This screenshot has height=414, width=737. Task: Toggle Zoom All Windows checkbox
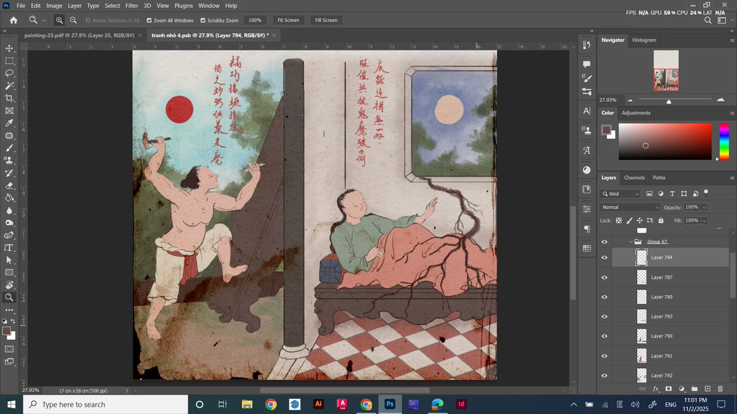[149, 20]
